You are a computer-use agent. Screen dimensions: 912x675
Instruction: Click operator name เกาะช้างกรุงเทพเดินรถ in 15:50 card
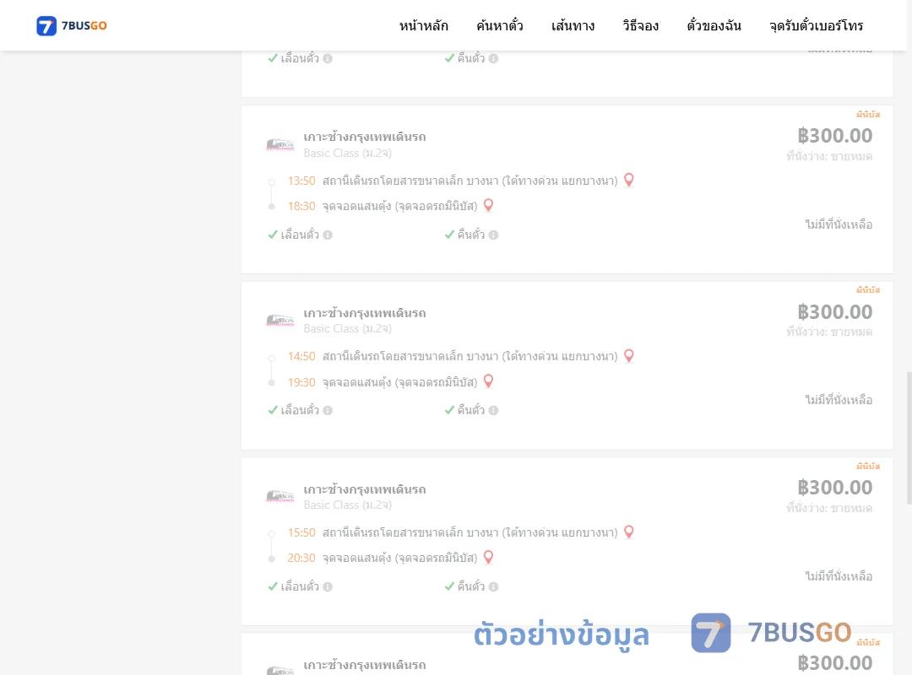click(365, 489)
